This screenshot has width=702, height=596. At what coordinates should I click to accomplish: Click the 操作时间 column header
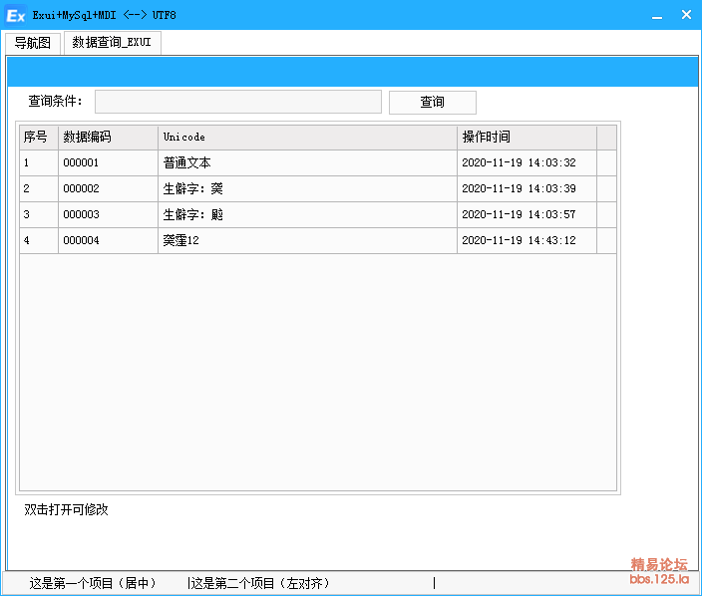point(526,137)
